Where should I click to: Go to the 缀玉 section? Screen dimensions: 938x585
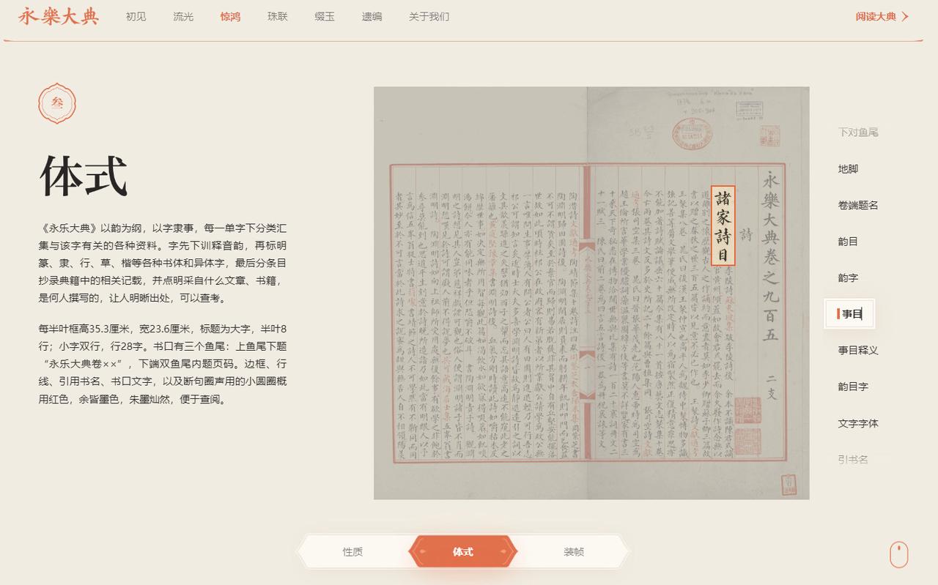(325, 16)
